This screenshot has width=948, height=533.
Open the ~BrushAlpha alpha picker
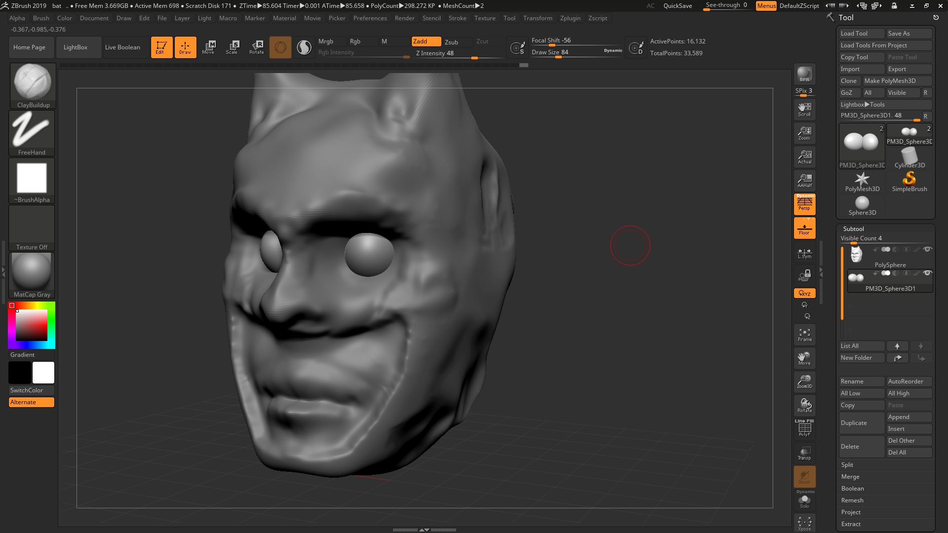(32, 181)
